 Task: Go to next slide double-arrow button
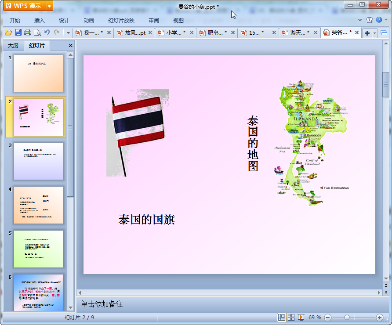[386, 292]
